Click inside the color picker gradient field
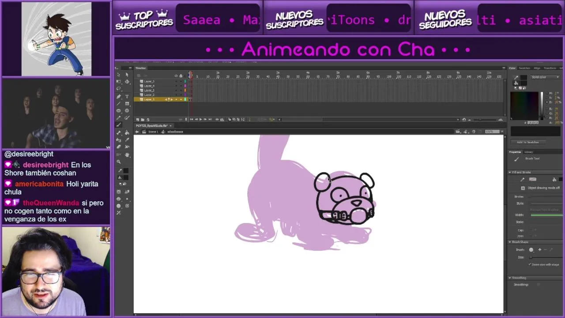 524,106
